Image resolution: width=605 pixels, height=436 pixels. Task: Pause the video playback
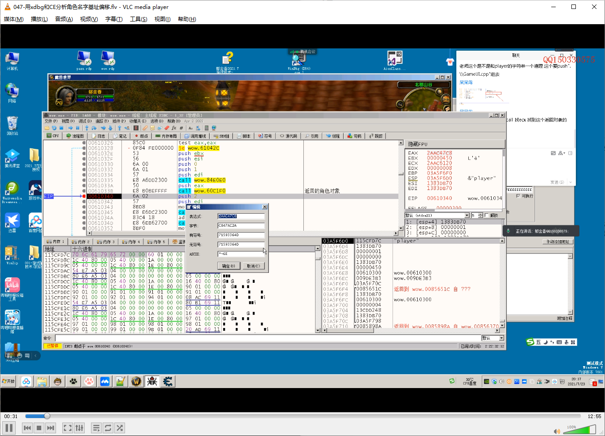tap(9, 428)
